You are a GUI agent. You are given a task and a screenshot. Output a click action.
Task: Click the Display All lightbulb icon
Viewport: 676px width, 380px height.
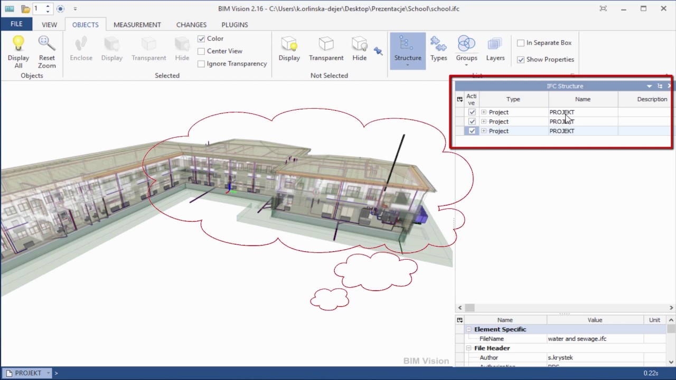click(18, 43)
